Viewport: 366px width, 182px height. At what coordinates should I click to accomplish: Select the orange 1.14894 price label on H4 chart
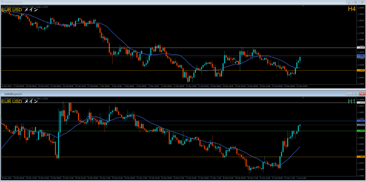point(361,70)
